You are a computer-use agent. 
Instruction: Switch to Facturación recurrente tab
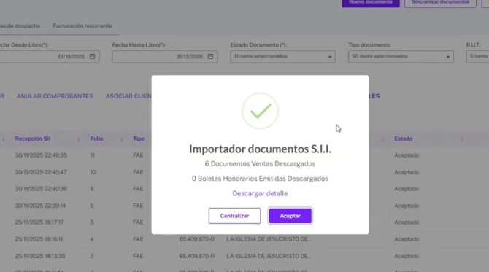pos(82,26)
